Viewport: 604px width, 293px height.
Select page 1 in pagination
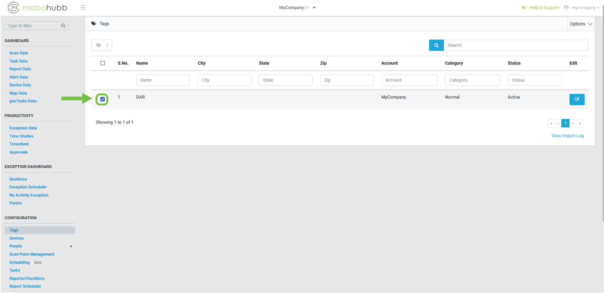[x=565, y=123]
